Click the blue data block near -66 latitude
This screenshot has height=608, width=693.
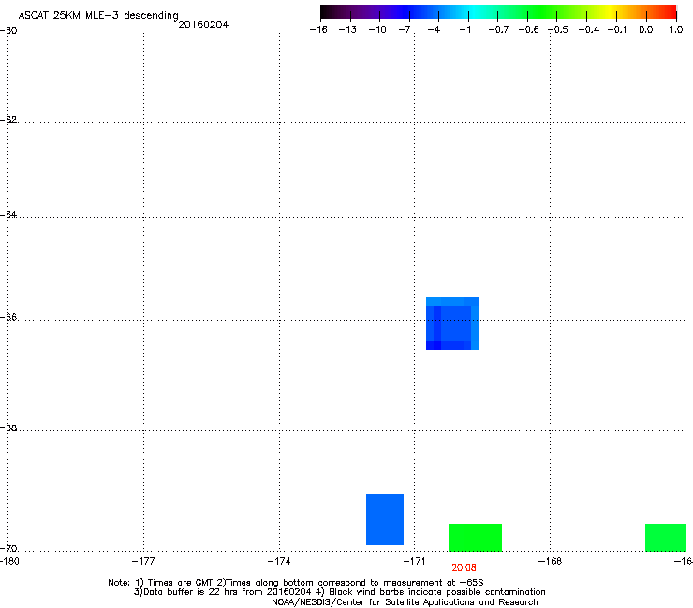coord(452,324)
